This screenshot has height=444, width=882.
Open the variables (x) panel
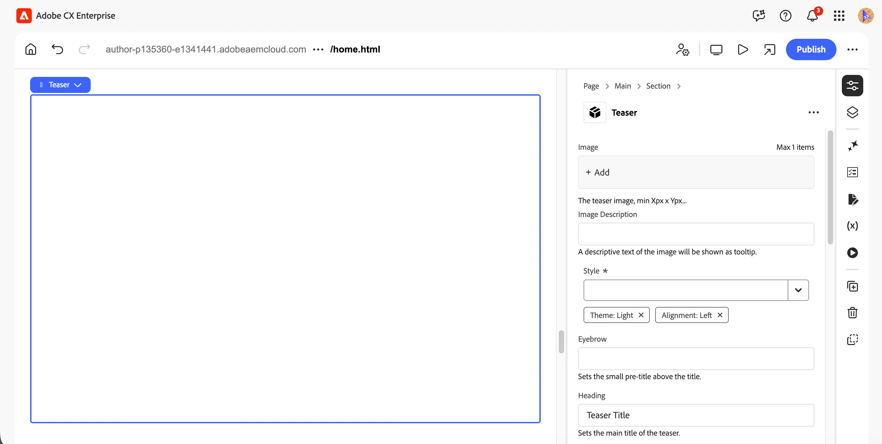(852, 226)
